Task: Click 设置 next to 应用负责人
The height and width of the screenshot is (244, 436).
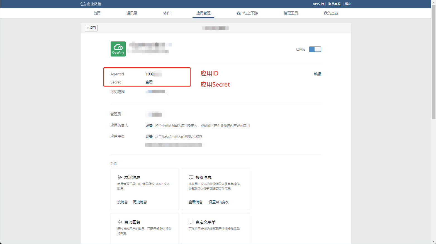Action: (149, 125)
